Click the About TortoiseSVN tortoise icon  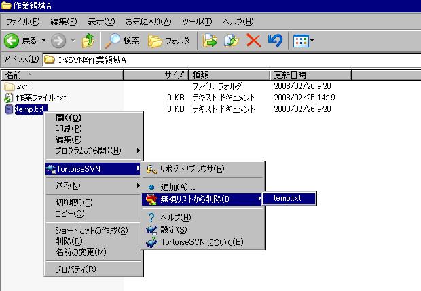151,242
